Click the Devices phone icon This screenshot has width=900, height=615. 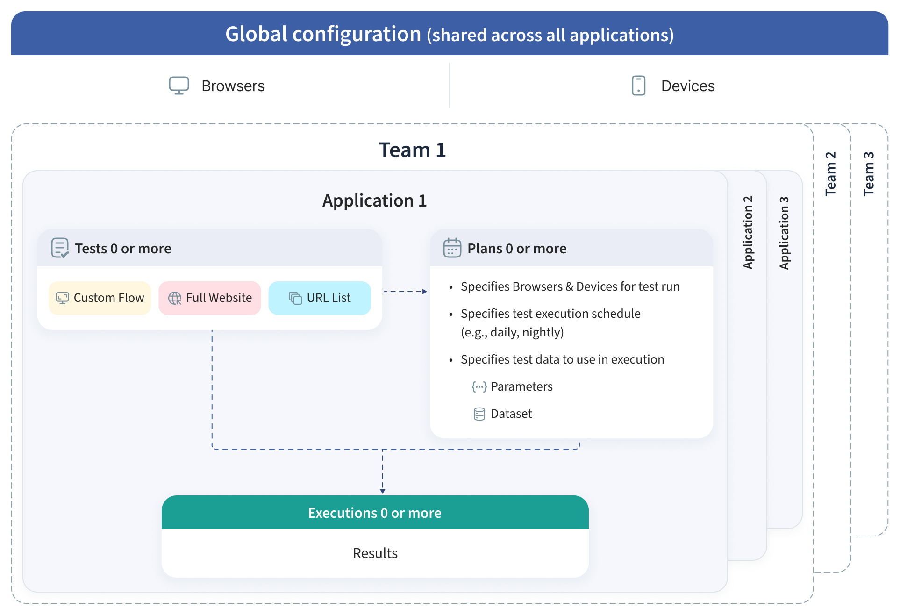638,86
